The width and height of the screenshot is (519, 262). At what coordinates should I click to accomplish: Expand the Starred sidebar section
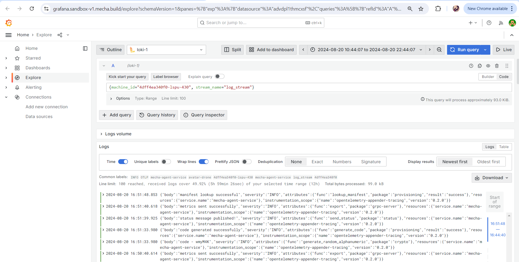(6, 58)
